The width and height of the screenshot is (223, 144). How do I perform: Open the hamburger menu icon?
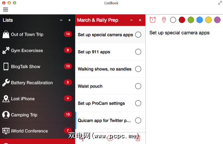6,9
